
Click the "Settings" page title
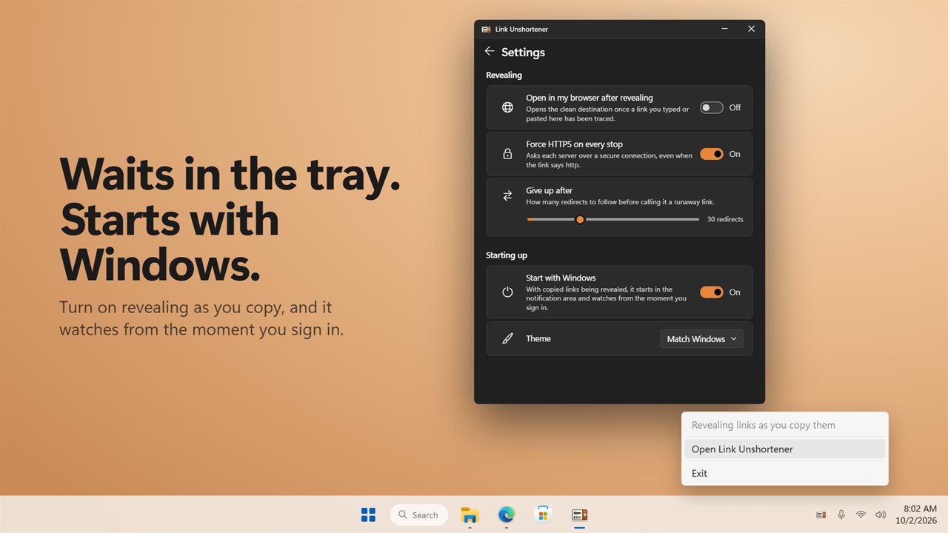pos(523,52)
